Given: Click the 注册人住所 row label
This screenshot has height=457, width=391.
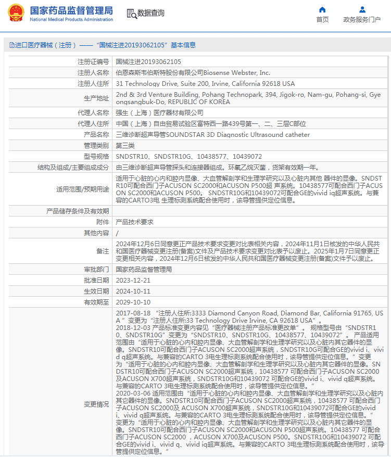Looking at the screenshot, I should [x=93, y=84].
